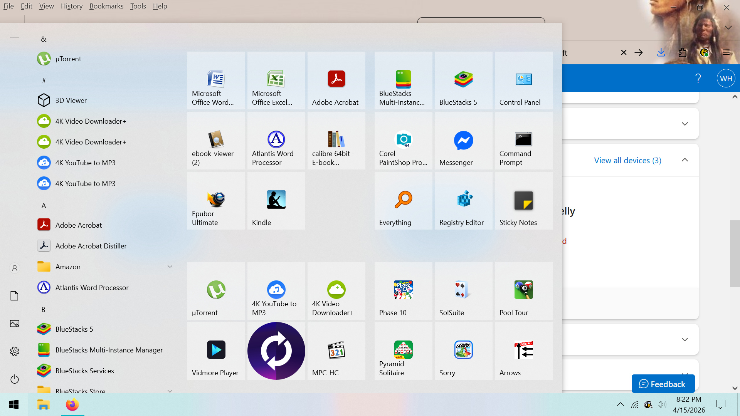740x416 pixels.
Task: Open Adobe Acrobat Distiller from app list
Action: tap(104, 246)
